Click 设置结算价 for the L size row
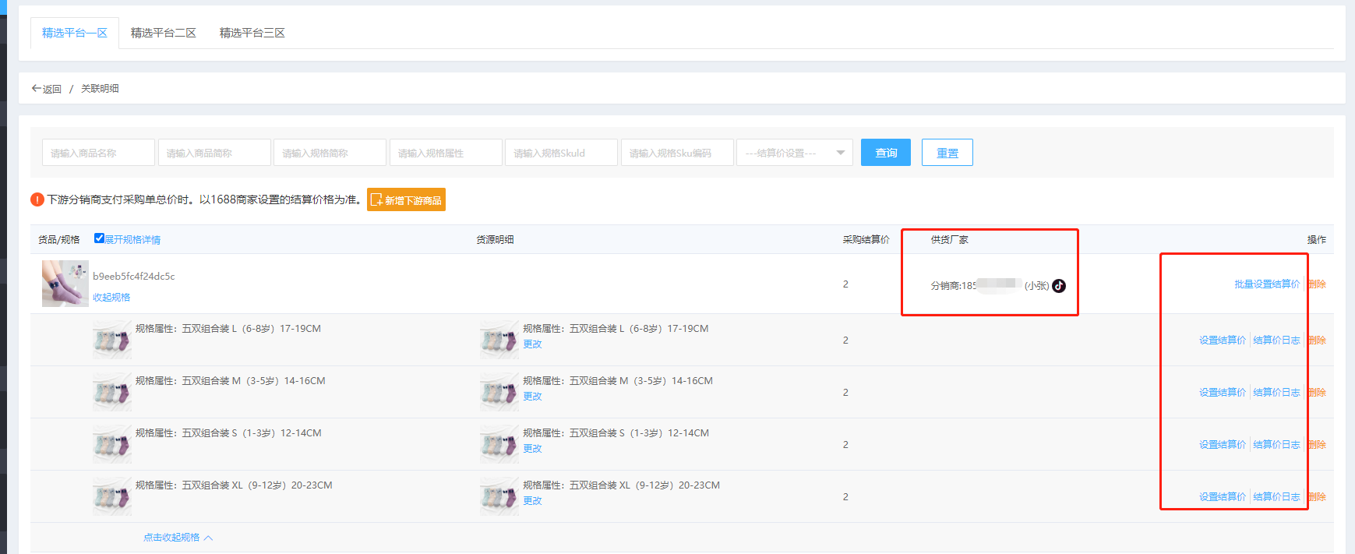Screen dimensions: 1355x554 1222,341
